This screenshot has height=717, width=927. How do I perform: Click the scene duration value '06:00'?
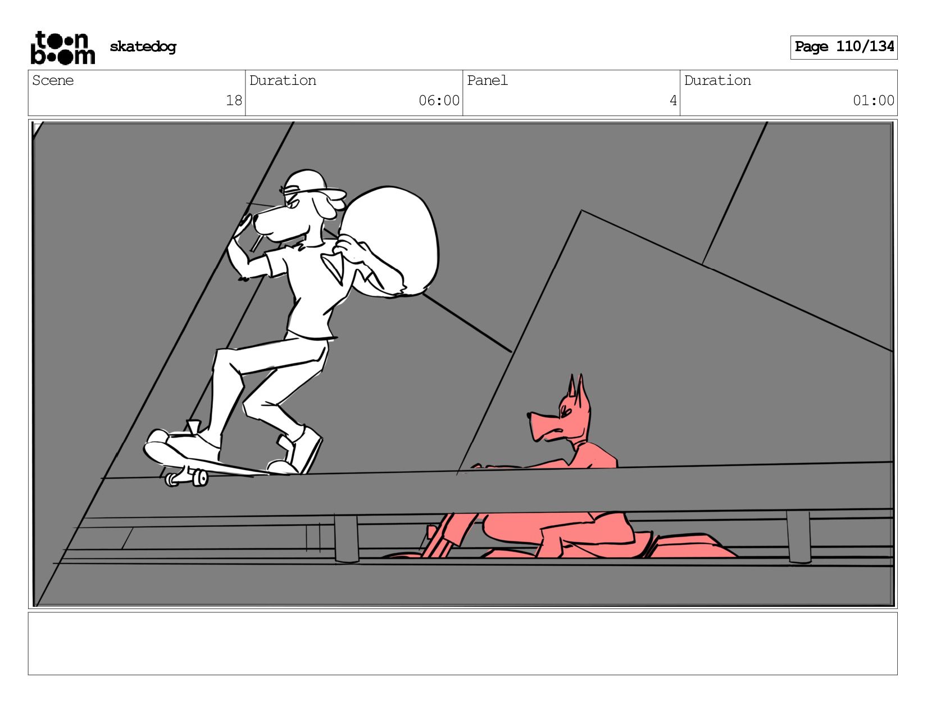click(439, 101)
